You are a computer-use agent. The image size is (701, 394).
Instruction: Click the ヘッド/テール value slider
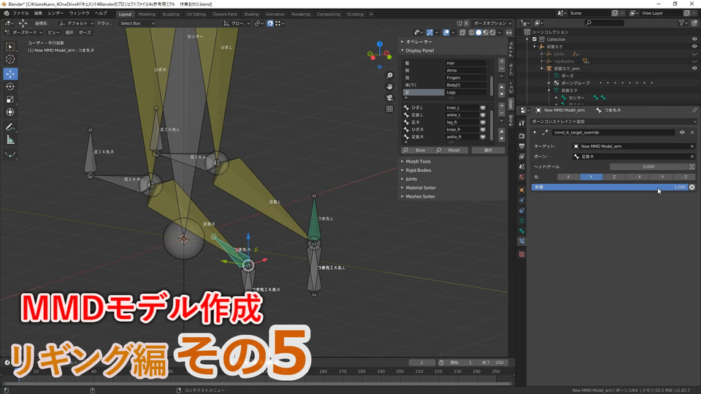pos(648,166)
